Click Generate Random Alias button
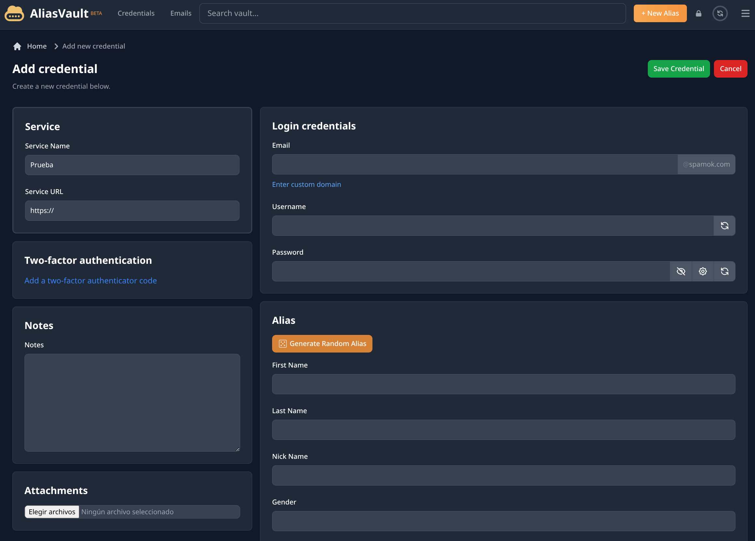Image resolution: width=755 pixels, height=541 pixels. [322, 344]
